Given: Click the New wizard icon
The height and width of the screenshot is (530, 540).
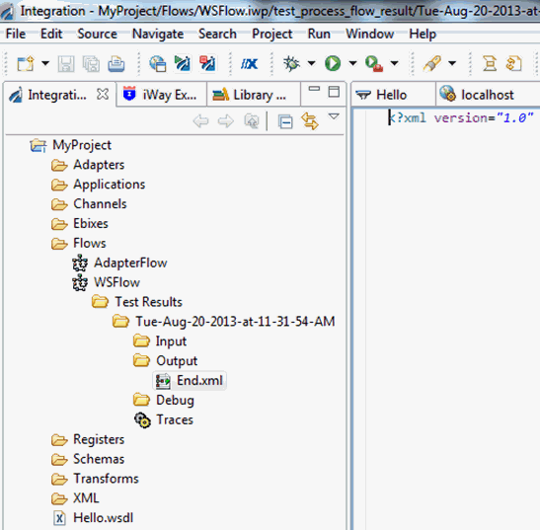Looking at the screenshot, I should (26, 64).
